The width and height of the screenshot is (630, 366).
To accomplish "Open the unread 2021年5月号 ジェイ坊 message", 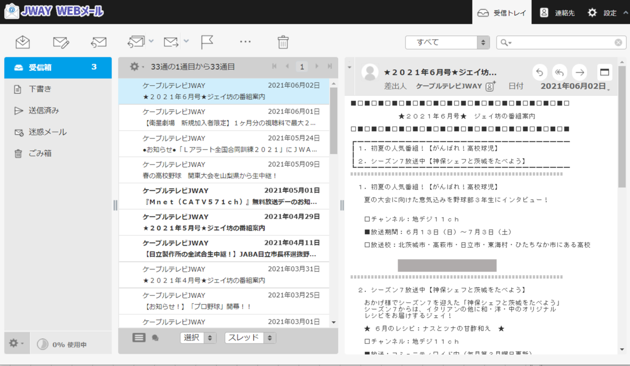I will [224, 222].
